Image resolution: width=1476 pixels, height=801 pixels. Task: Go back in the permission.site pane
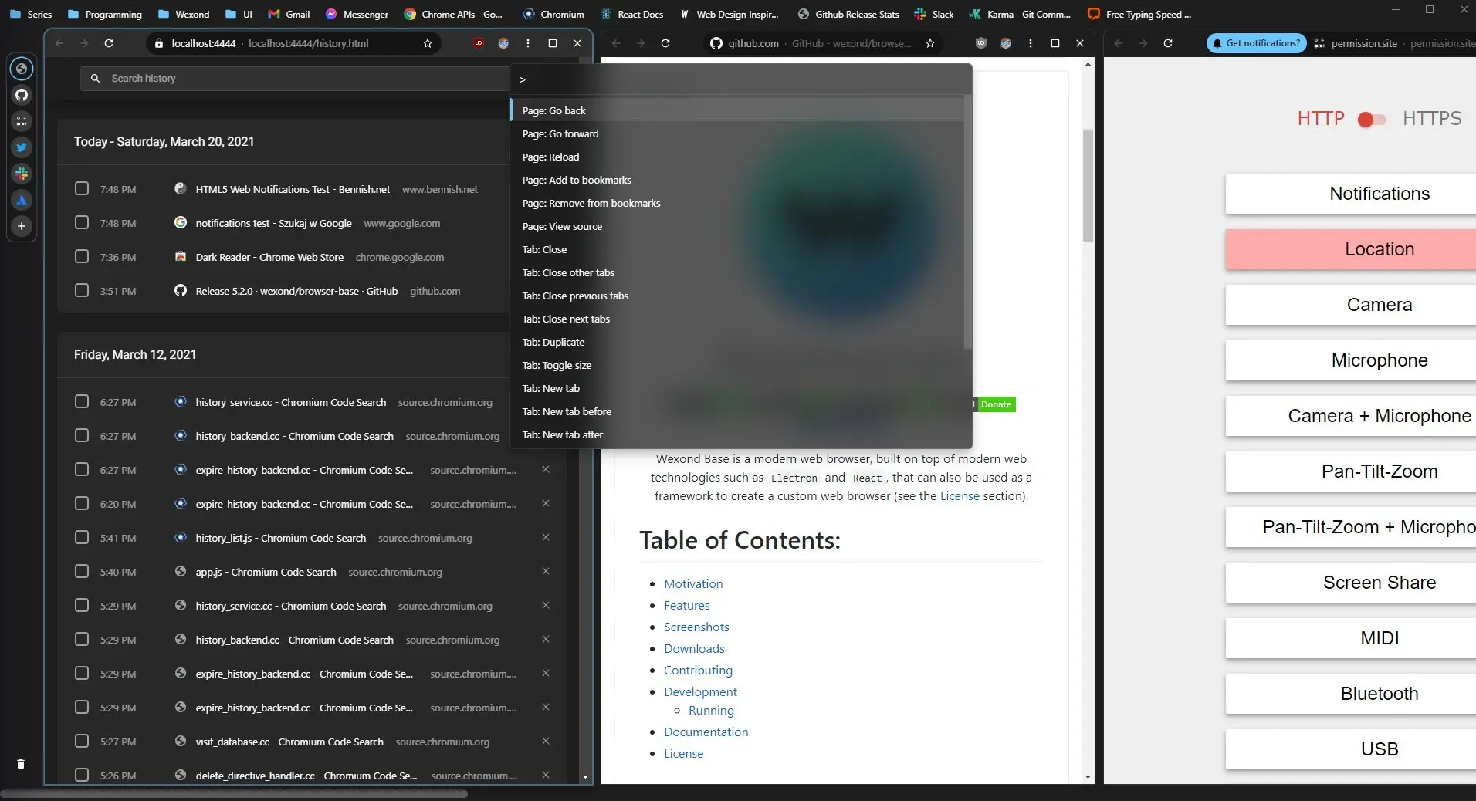pyautogui.click(x=1119, y=43)
